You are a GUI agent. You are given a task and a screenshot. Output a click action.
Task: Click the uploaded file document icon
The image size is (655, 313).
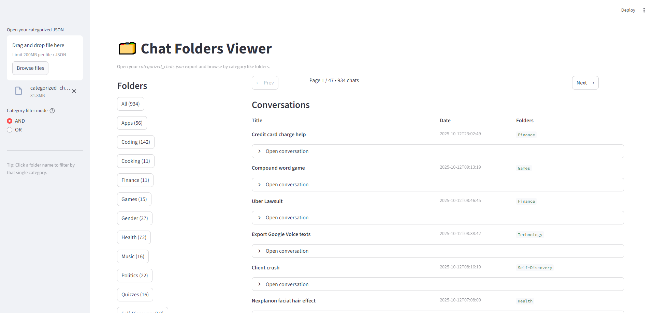pos(18,91)
